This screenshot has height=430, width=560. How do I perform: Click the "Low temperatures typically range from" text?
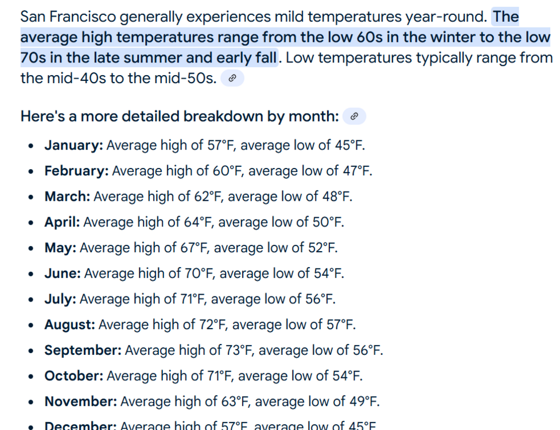[x=419, y=58]
